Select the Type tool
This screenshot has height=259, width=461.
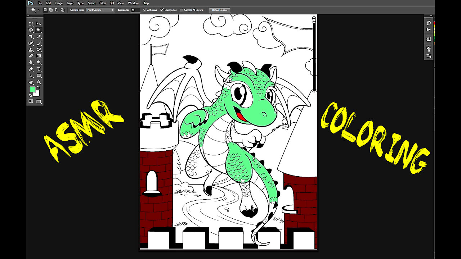coord(39,69)
